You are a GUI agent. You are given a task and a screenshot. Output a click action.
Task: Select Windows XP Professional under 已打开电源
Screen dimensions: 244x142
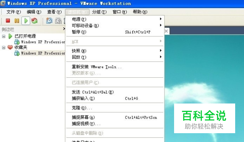point(43,42)
